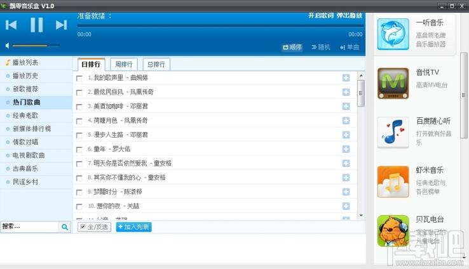This screenshot has height=269, width=469.
Task: Check the box for 美酒加咖啡
Action: pyautogui.click(x=79, y=107)
